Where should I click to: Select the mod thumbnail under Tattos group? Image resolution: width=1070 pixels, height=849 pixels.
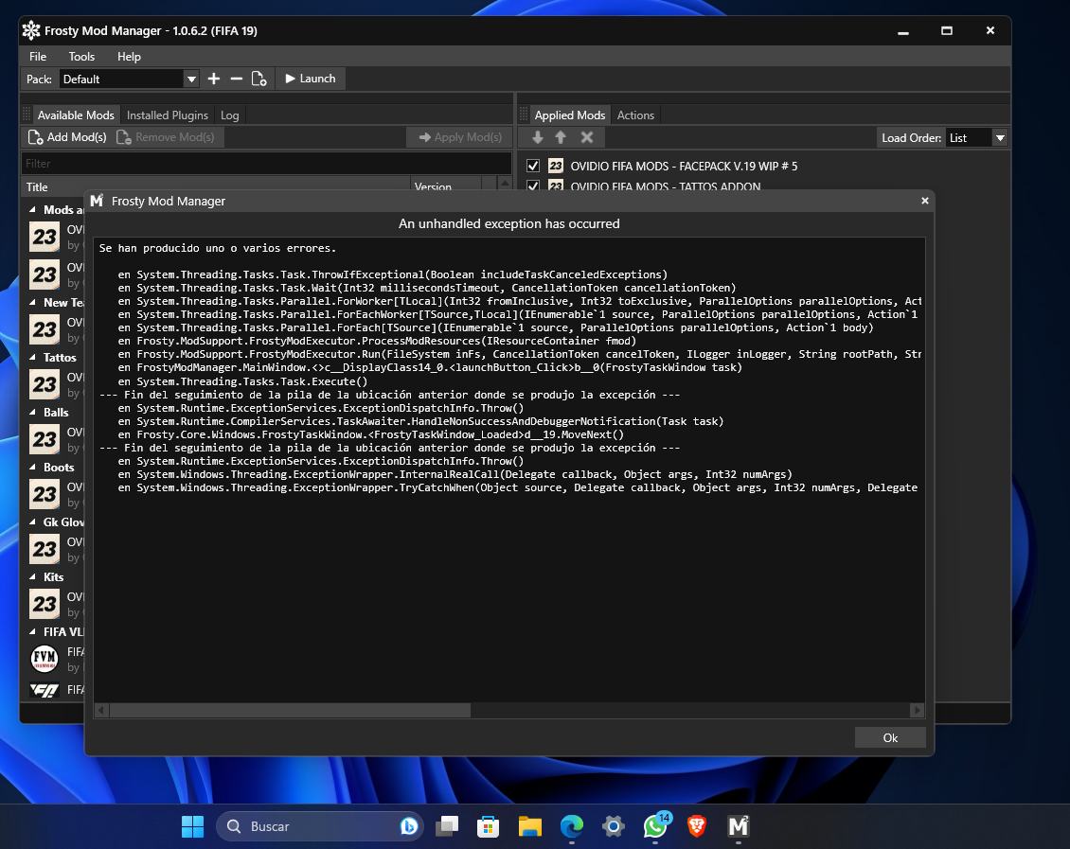coord(45,384)
